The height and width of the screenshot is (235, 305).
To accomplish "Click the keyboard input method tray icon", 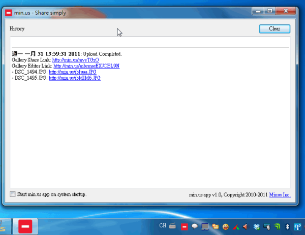I will click(x=172, y=226).
